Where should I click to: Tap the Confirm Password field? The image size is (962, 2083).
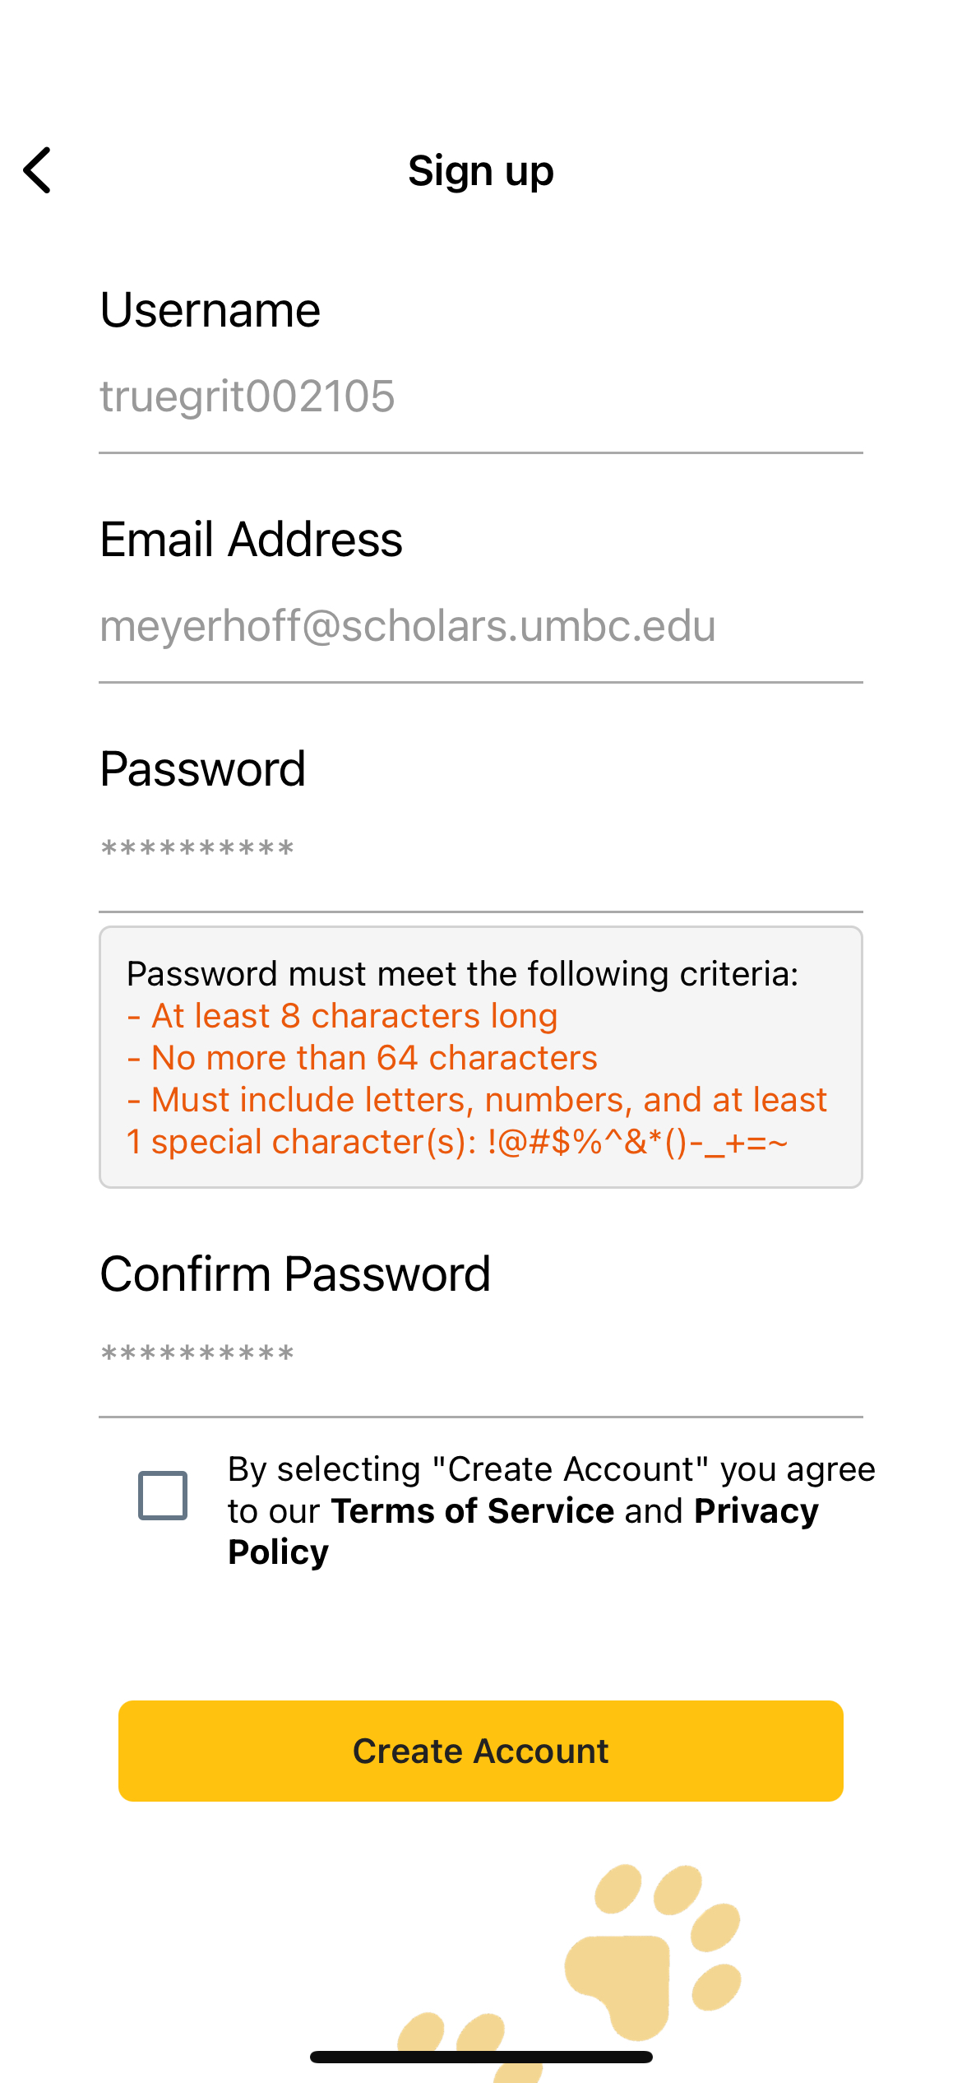480,1355
